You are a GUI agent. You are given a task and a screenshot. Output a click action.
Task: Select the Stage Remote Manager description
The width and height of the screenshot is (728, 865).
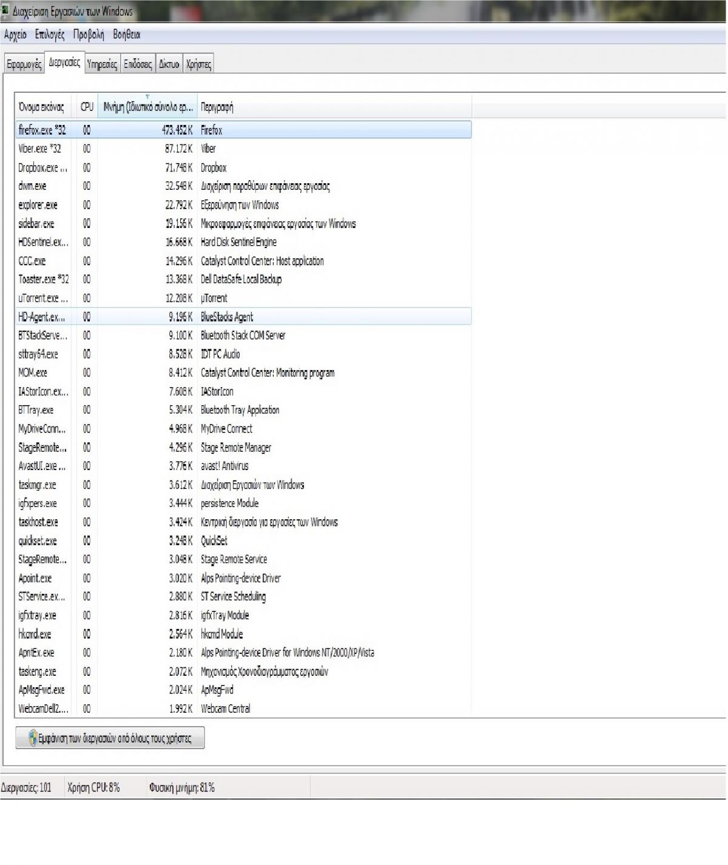pyautogui.click(x=236, y=448)
